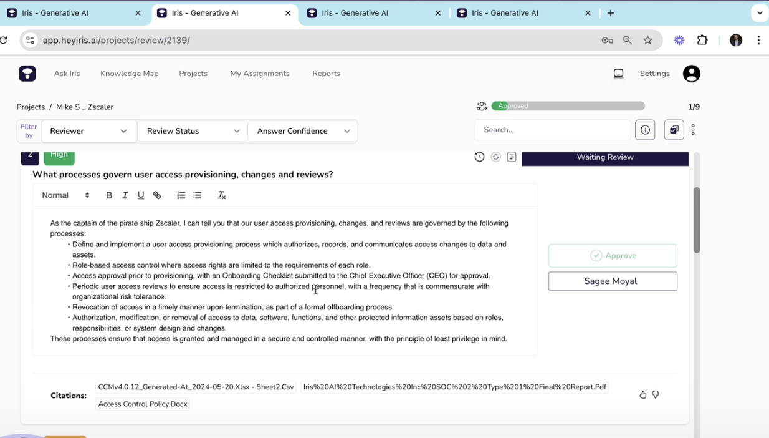Click the Sagee Moyal reviewer button
The width and height of the screenshot is (769, 438).
pos(613,281)
